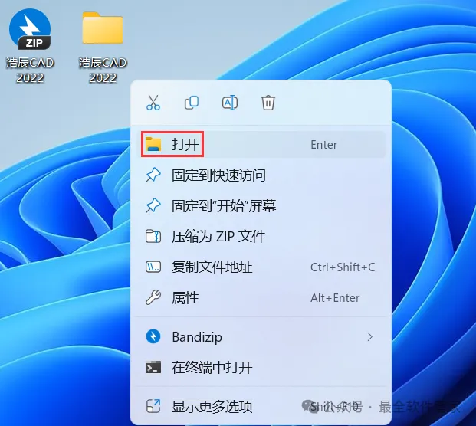Click the Rename icon in context menu
The image size is (476, 426).
(x=230, y=103)
